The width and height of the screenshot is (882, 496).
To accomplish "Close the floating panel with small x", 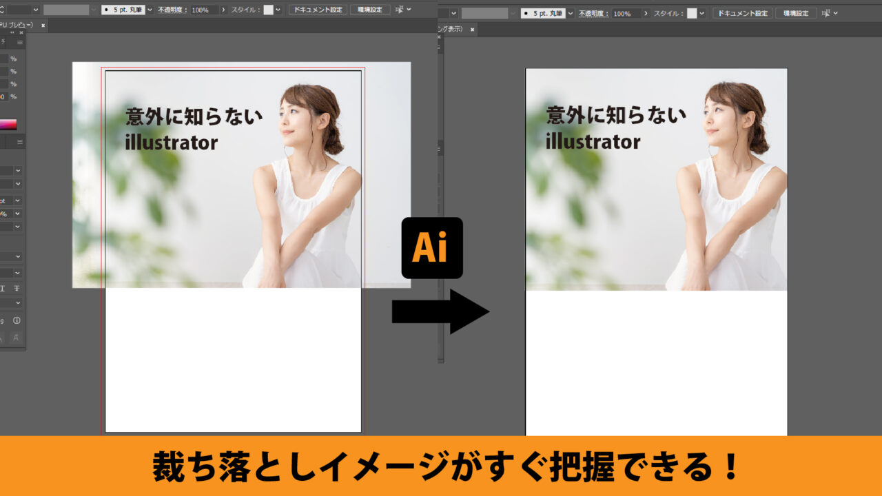I will click(20, 32).
